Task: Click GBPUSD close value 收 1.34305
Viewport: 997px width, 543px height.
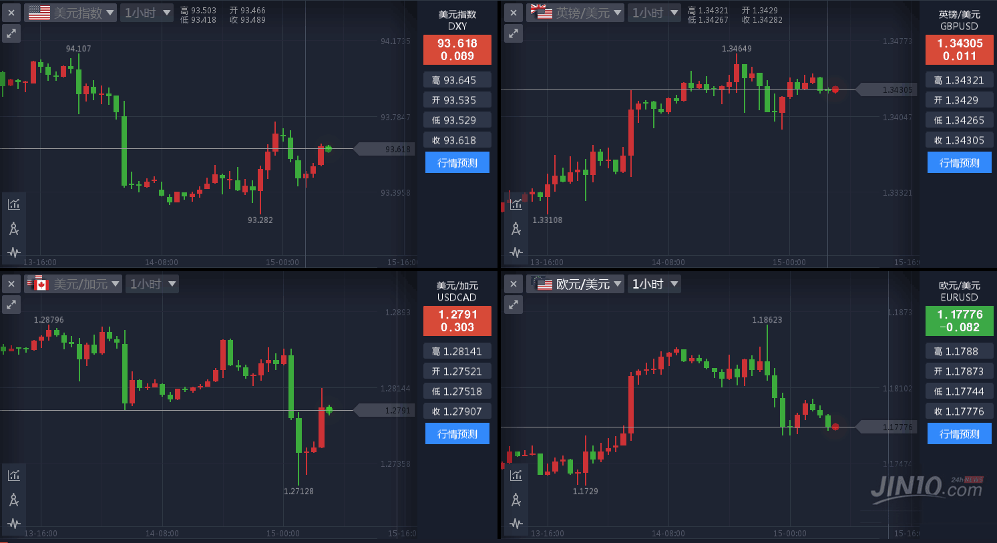Action: coord(960,140)
